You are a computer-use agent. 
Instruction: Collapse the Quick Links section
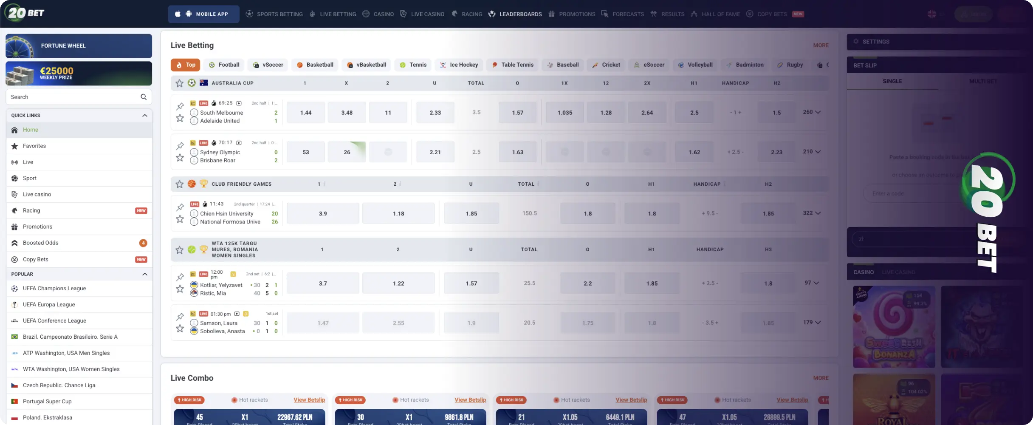click(x=145, y=116)
